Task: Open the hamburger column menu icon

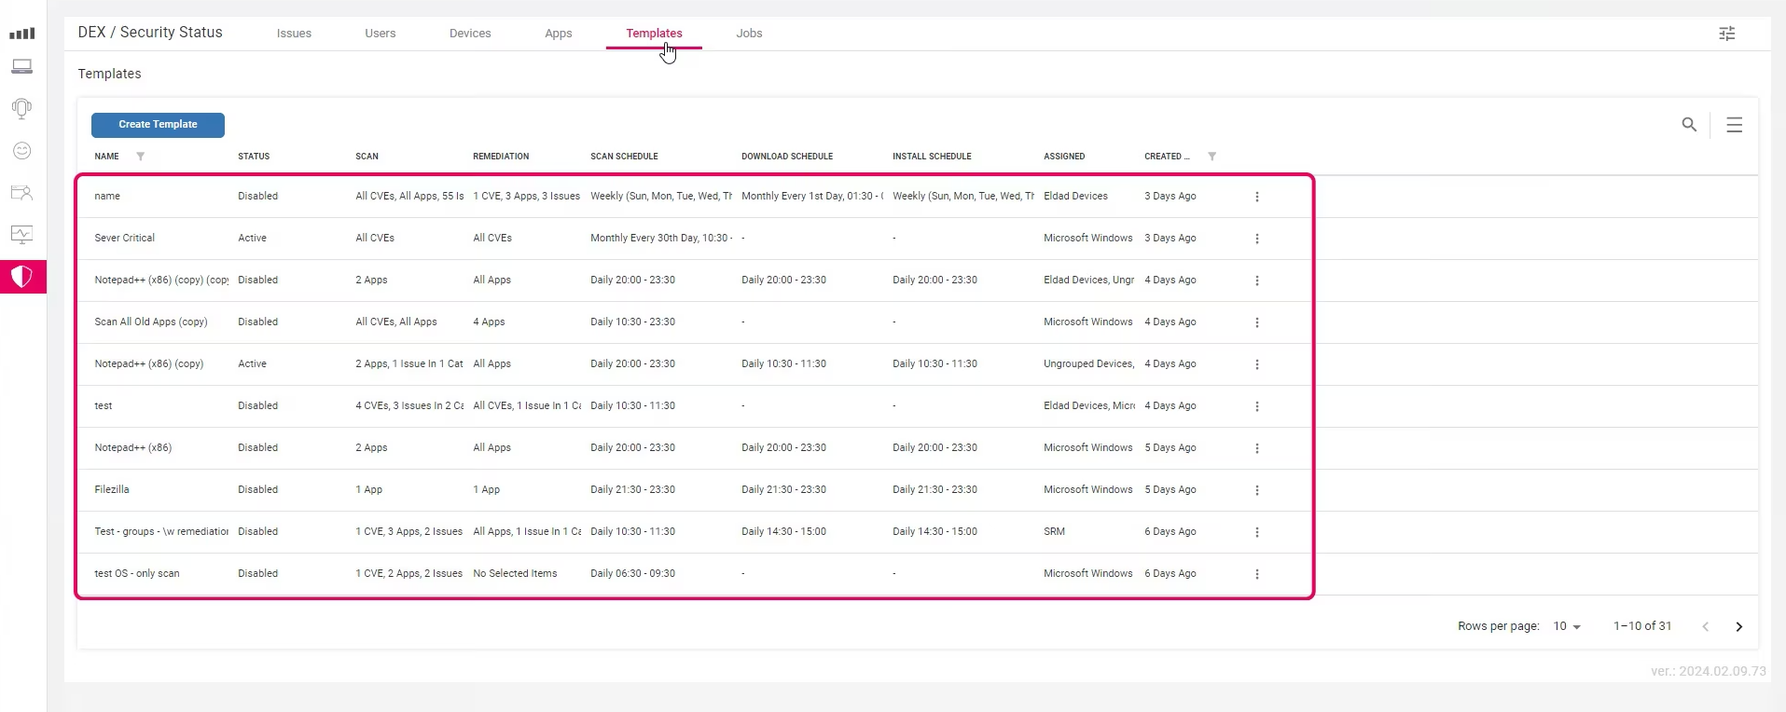Action: point(1735,125)
